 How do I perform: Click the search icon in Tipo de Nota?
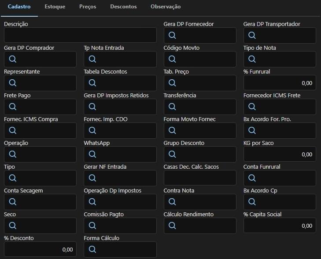point(252,59)
